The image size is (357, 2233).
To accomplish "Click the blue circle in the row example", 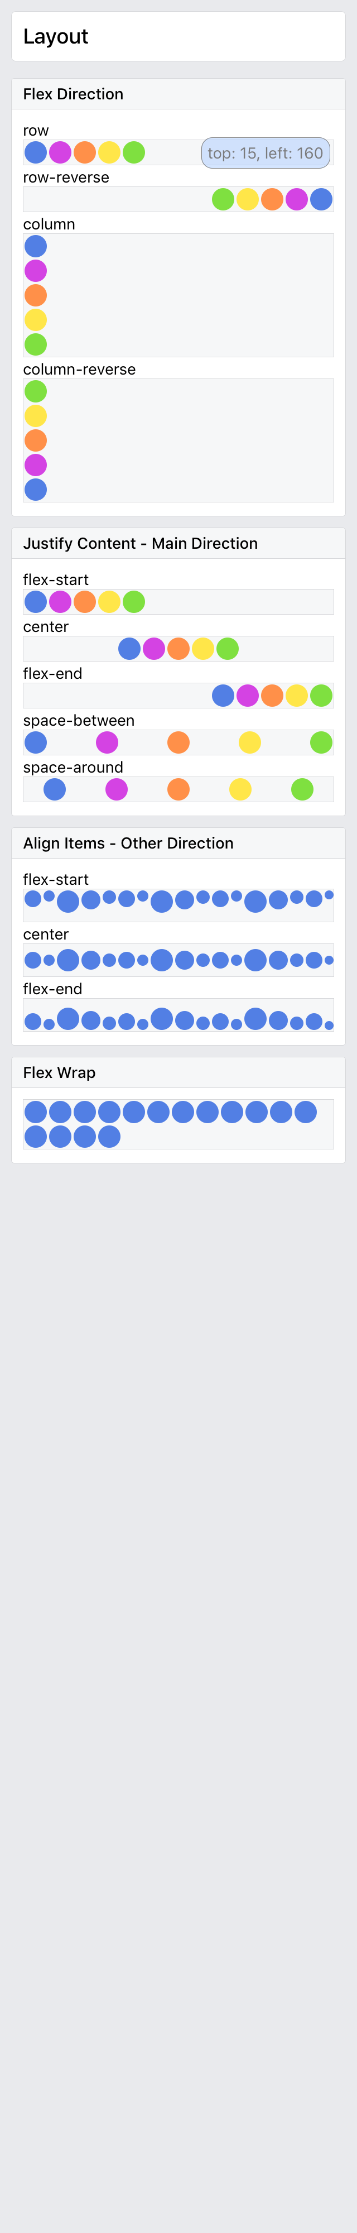I will (x=36, y=152).
